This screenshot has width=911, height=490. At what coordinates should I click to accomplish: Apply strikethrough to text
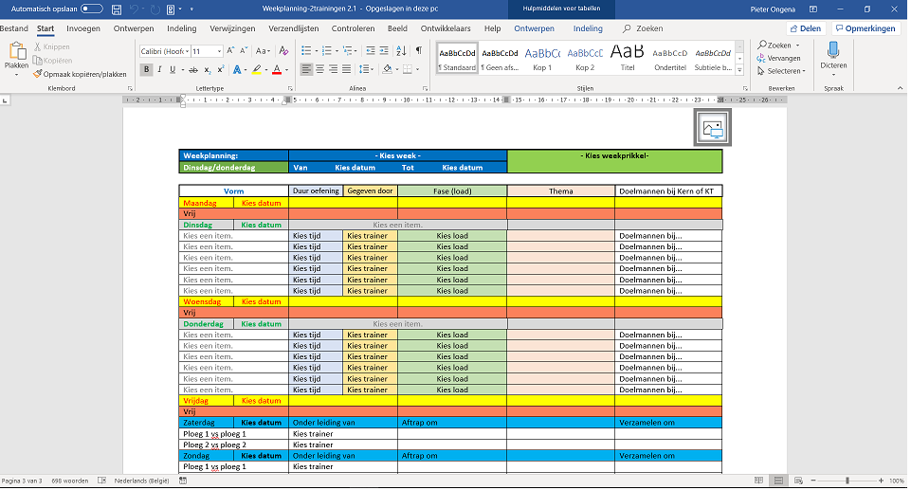[x=192, y=69]
